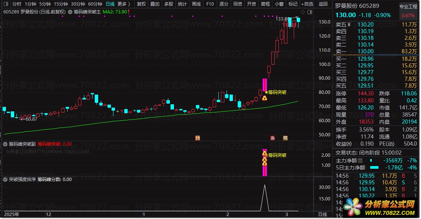Expand the 突破强度排序 indicator dropdown
This screenshot has width=421, height=219.
coord(5,179)
